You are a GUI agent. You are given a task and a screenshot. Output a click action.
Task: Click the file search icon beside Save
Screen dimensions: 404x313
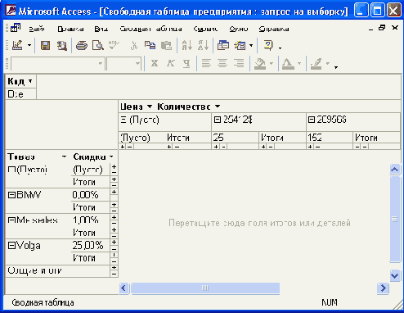[62, 45]
